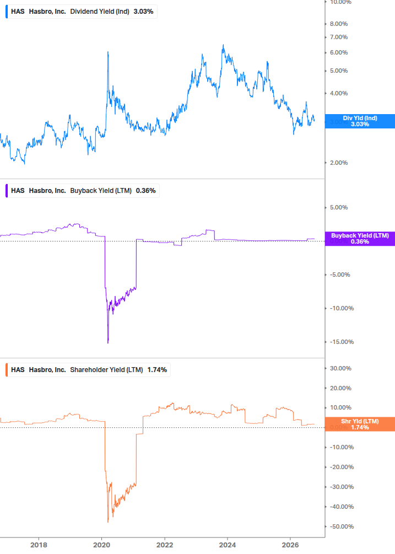Click the 2020 label on the time axis
Screen dimensions: 395x554
pyautogui.click(x=102, y=545)
